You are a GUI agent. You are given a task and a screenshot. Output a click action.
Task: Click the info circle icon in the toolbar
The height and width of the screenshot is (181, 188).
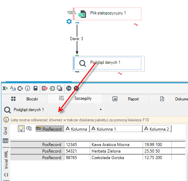pyautogui.click(x=27, y=88)
